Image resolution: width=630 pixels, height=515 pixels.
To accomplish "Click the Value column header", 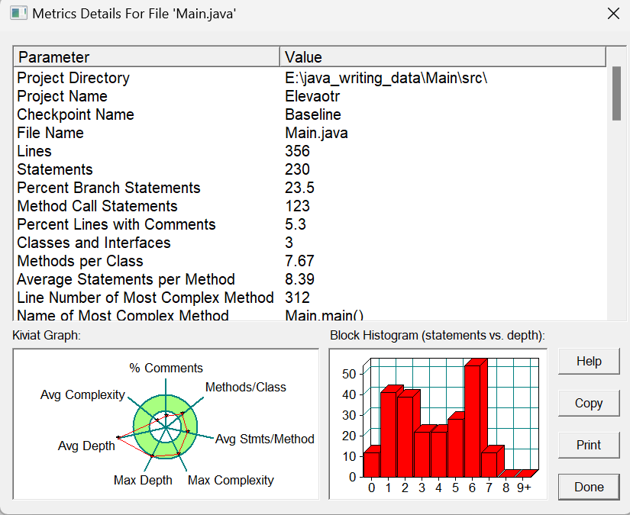I will point(443,57).
